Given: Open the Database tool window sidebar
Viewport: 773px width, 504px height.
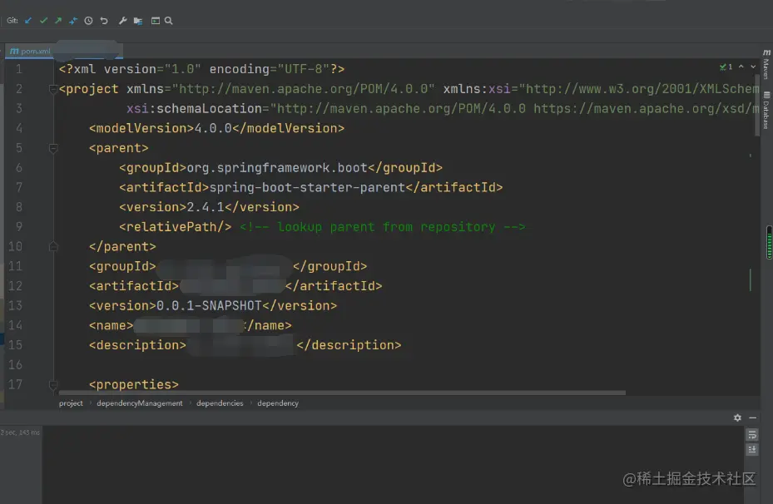Looking at the screenshot, I should [766, 110].
